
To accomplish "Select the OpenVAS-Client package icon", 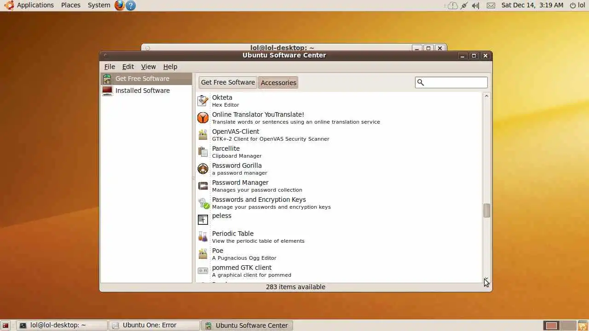I will (x=203, y=135).
